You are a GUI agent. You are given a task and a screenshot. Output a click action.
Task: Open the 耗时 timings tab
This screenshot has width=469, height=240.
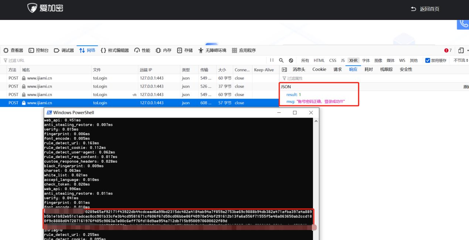click(368, 70)
